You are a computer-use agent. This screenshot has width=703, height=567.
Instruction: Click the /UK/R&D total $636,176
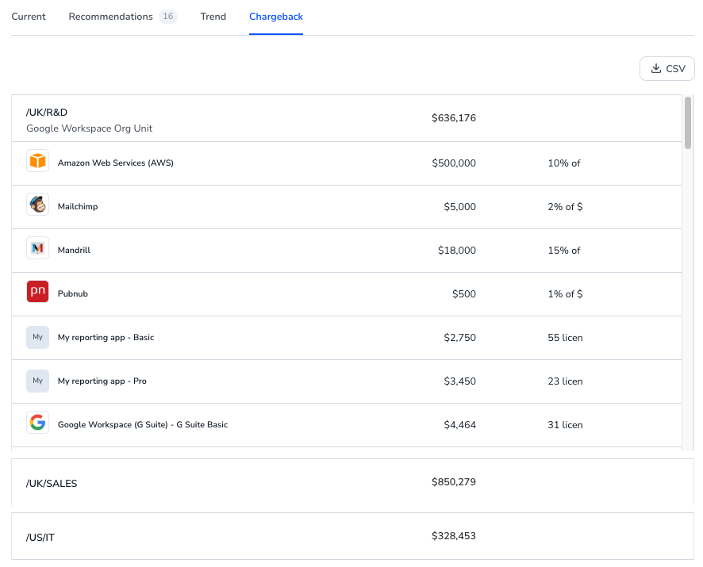pos(454,118)
